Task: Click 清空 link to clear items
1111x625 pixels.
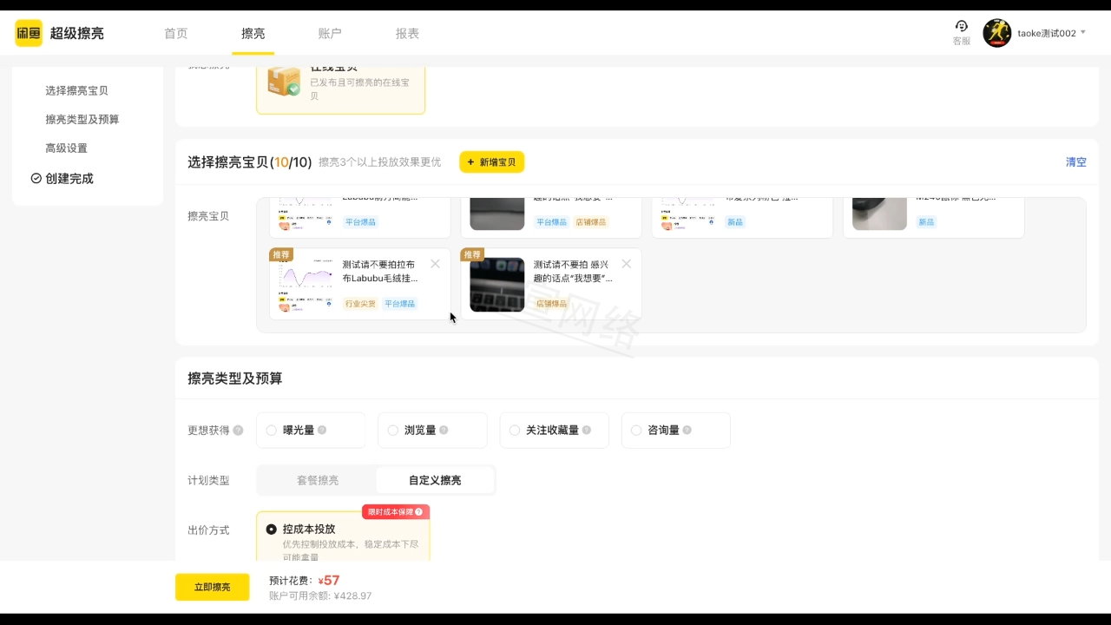Action: pyautogui.click(x=1075, y=161)
